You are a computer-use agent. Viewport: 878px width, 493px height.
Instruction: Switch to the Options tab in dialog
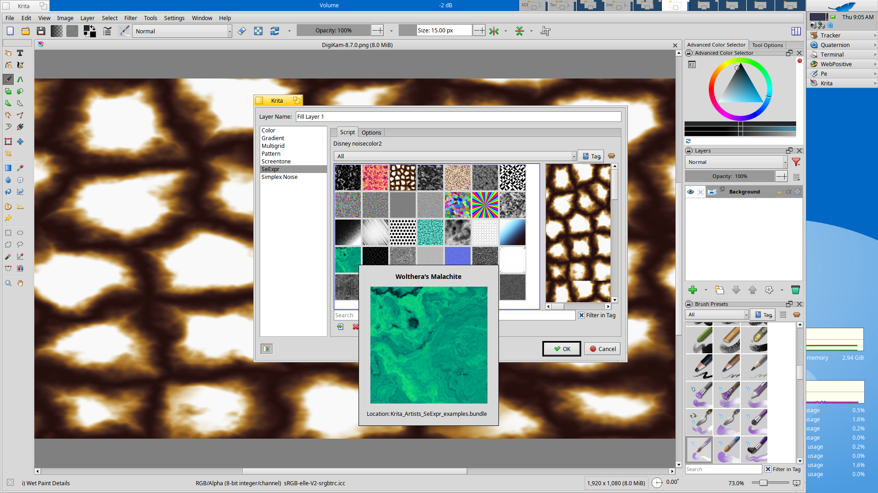point(371,132)
